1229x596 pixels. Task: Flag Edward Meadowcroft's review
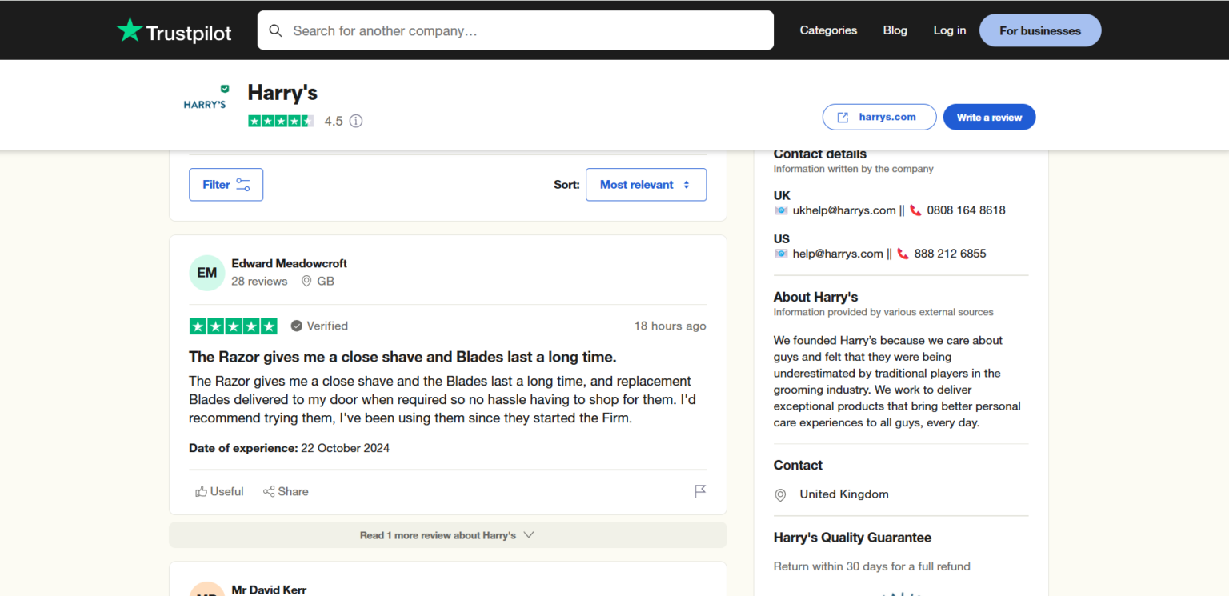[x=700, y=491]
